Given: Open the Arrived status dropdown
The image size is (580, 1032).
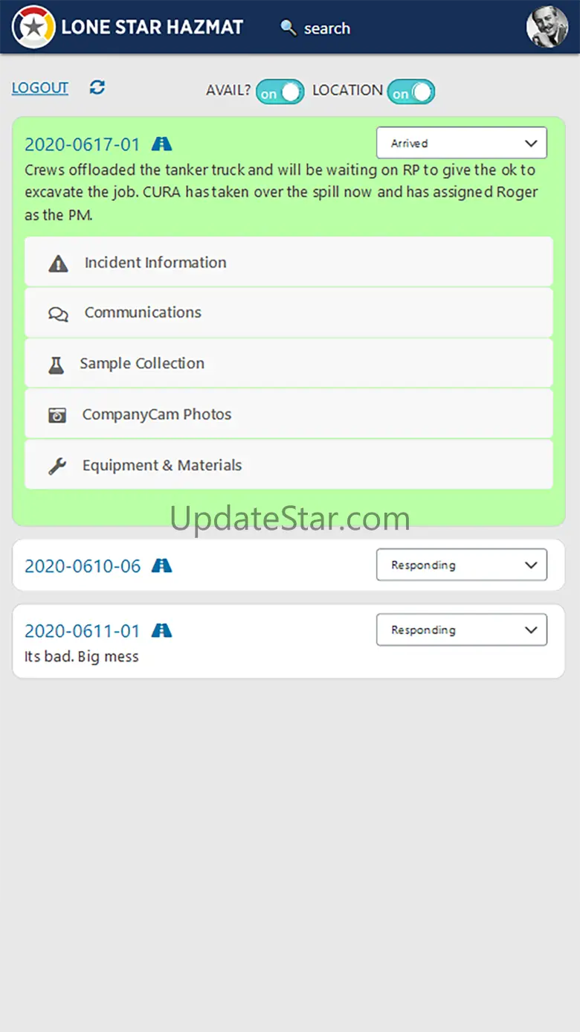Looking at the screenshot, I should coord(462,143).
